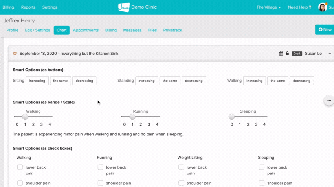Click the Draft status badge
The height and width of the screenshot is (187, 334).
point(297,54)
